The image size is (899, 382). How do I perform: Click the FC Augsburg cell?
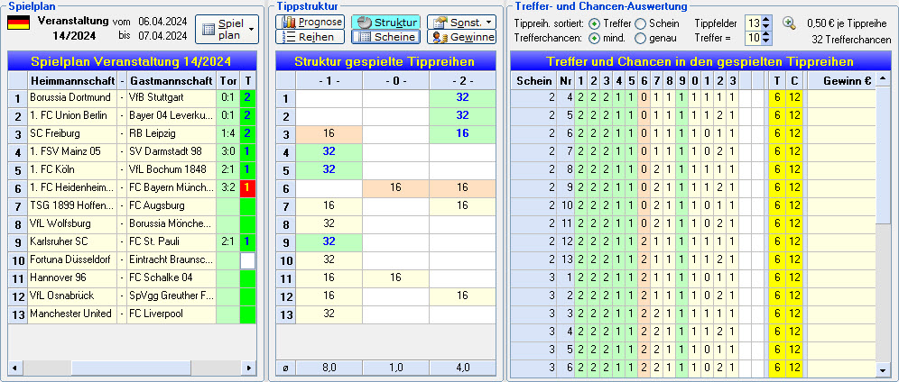pyautogui.click(x=171, y=205)
